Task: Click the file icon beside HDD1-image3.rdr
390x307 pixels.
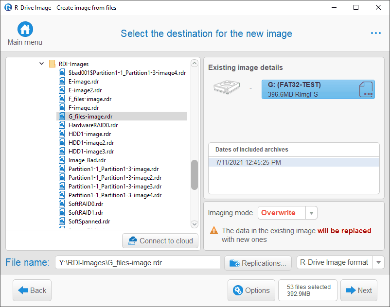Action: 62,151
